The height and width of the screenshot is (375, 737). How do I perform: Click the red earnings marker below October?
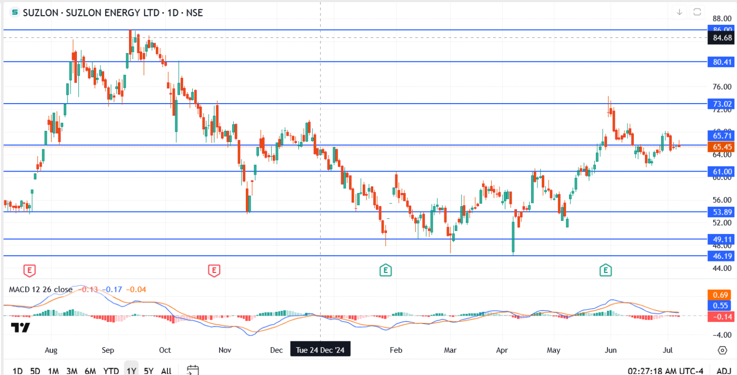(214, 269)
